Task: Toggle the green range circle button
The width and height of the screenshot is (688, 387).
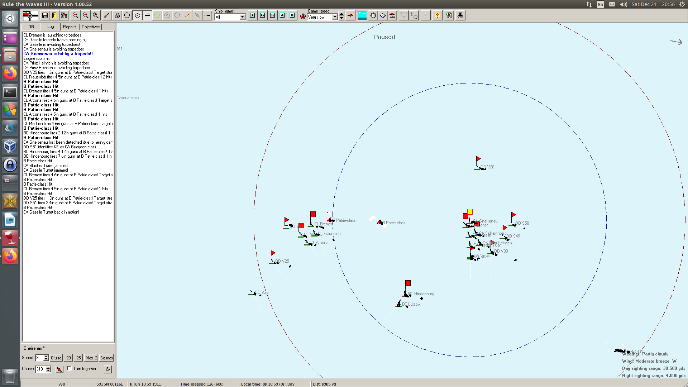Action: click(157, 15)
